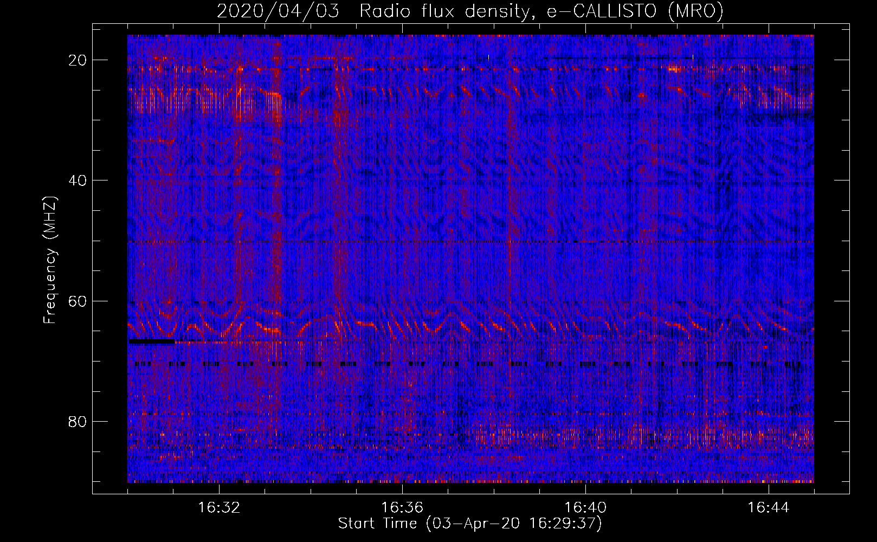The image size is (877, 542).
Task: Click the 16:32 time tick label
Action: pos(219,508)
